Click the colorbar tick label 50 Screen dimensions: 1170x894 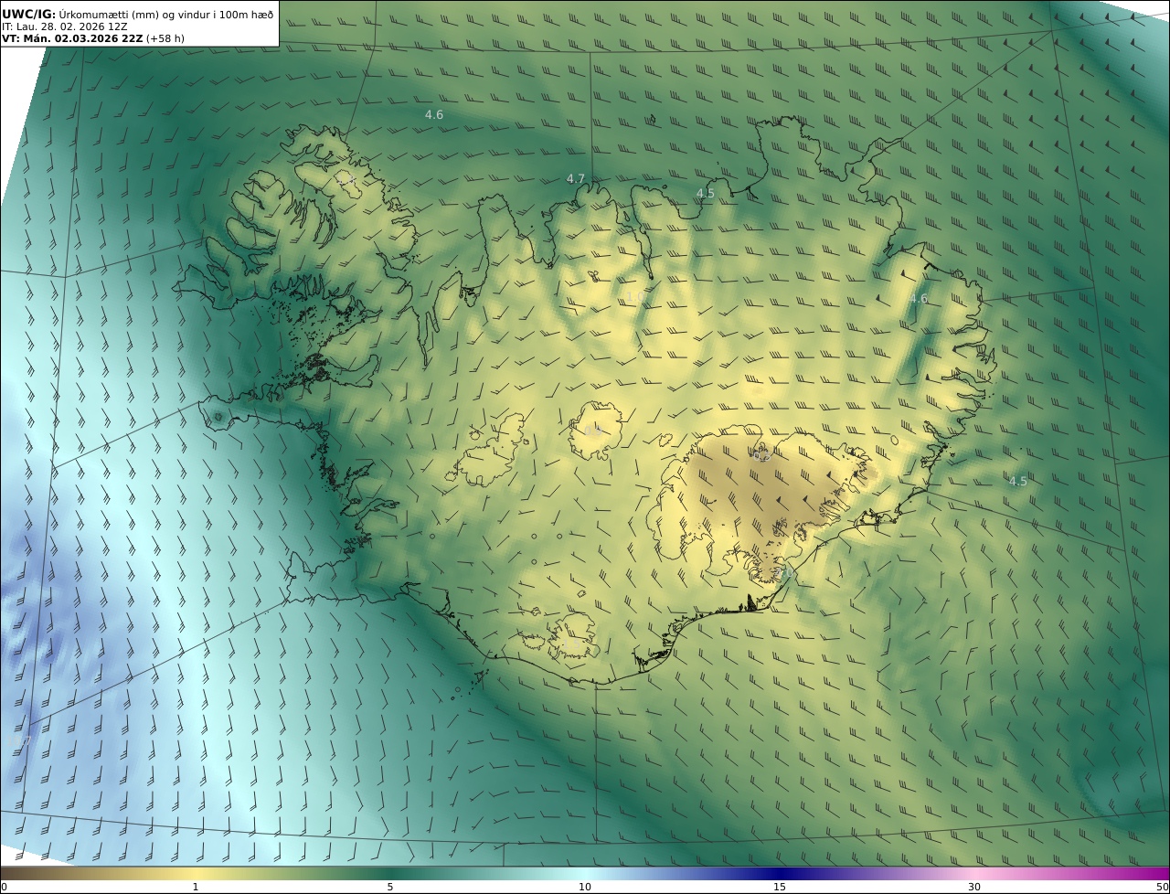1163,887
